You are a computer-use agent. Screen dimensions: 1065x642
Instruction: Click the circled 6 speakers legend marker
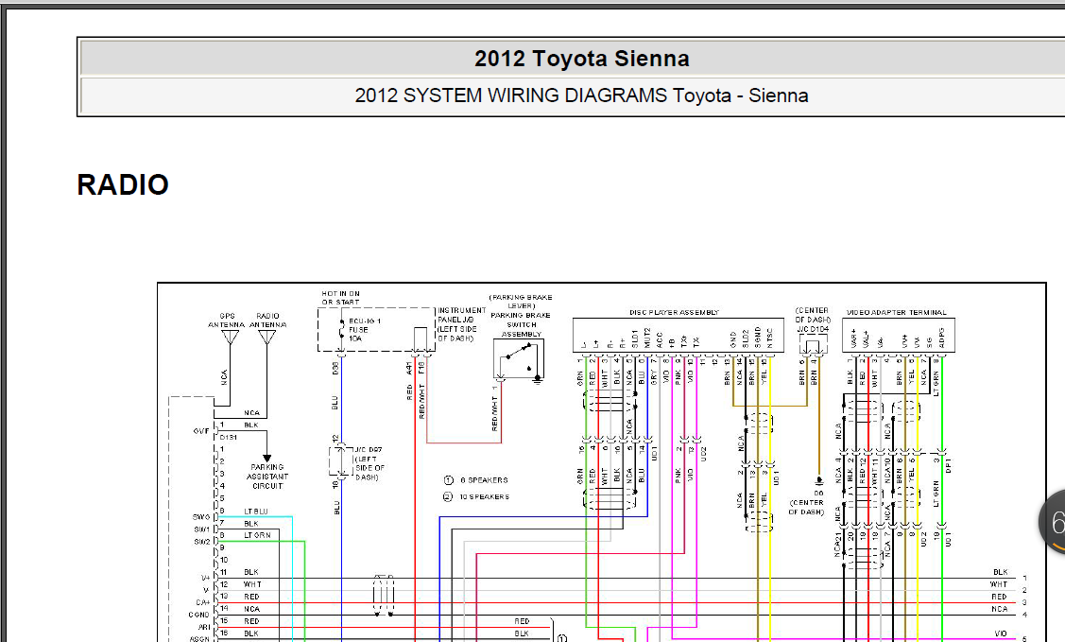(x=448, y=480)
